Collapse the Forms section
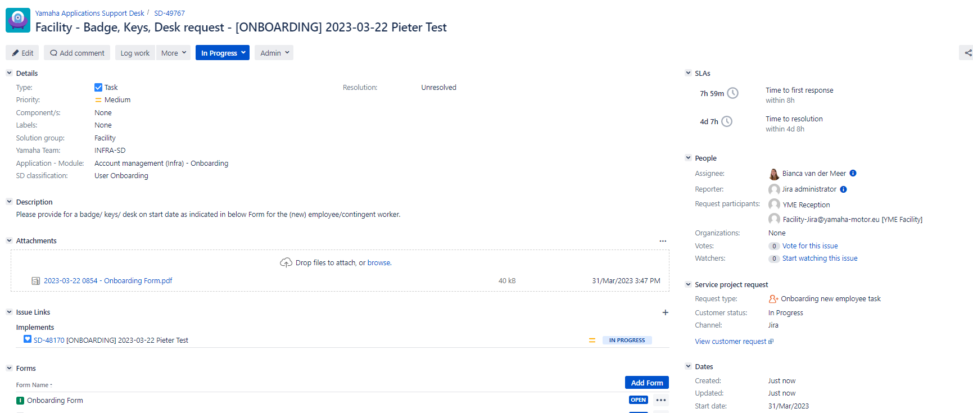973x413 pixels. 9,368
